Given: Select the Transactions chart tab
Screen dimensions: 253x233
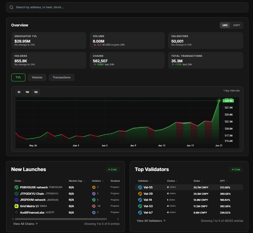Looking at the screenshot, I should point(61,78).
